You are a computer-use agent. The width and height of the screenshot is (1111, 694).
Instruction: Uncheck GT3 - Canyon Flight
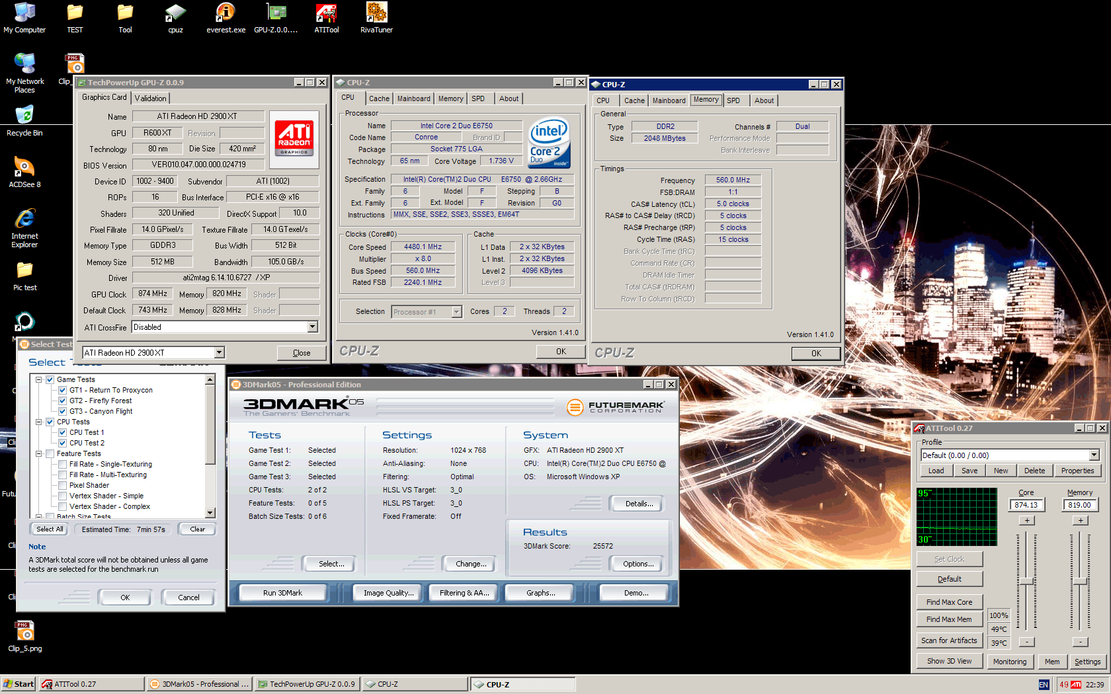tap(62, 411)
